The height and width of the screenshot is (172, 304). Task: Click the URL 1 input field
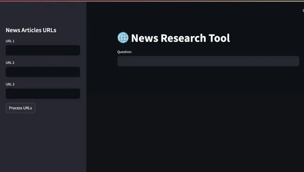pos(43,50)
